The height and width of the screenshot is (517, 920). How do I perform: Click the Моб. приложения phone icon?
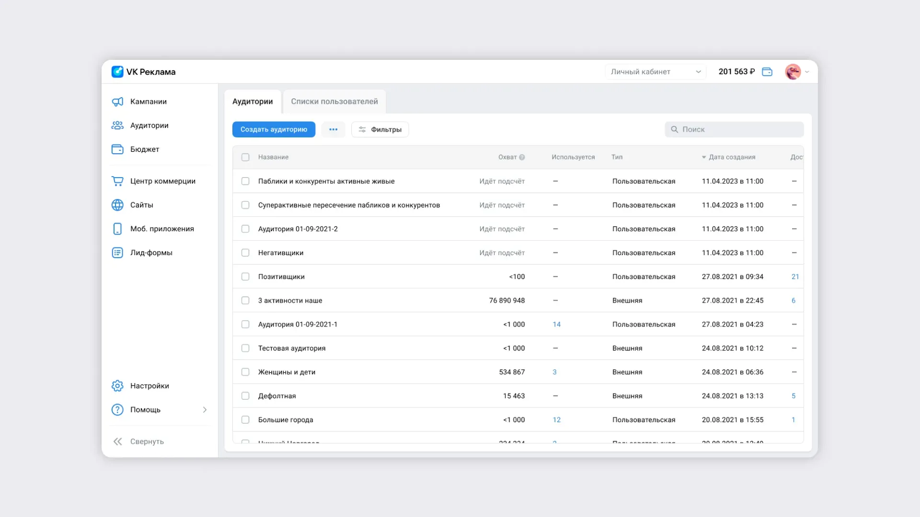tap(117, 229)
